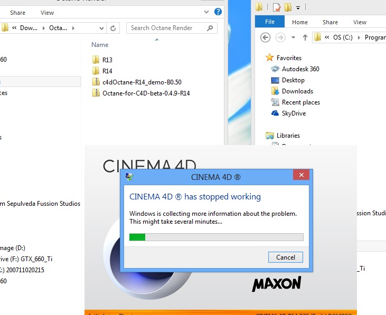This screenshot has width=386, height=315.
Task: Open SkyDrive in Favorites
Action: tap(288, 113)
